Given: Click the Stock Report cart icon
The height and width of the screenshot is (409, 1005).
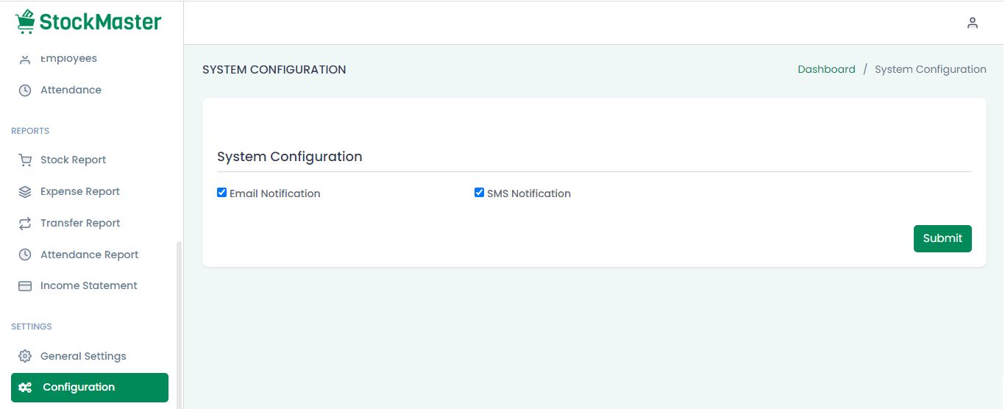Looking at the screenshot, I should pos(25,160).
